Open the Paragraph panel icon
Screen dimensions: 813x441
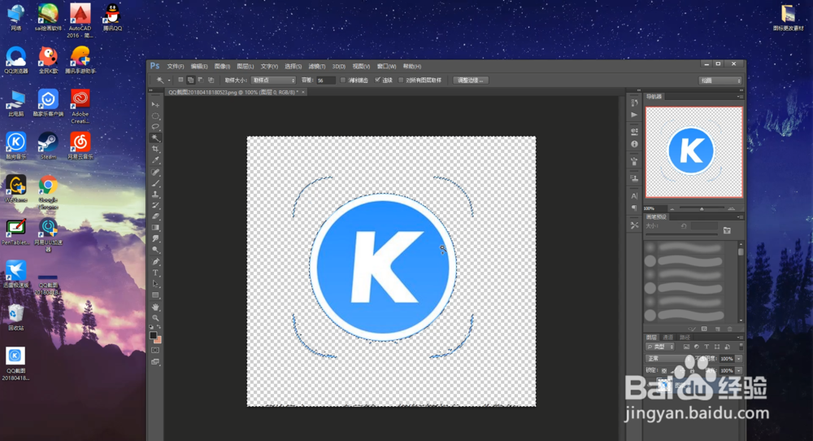pos(634,207)
